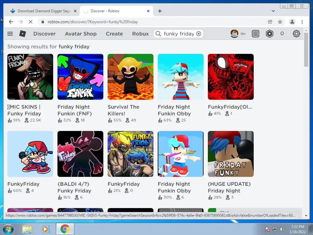Open {BALDI 4/?} Funky Friday thumbnail
This screenshot has height=235, width=313.
(80, 154)
